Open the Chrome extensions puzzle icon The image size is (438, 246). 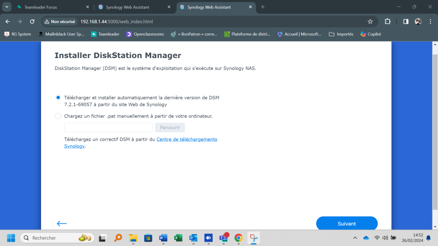click(x=388, y=21)
